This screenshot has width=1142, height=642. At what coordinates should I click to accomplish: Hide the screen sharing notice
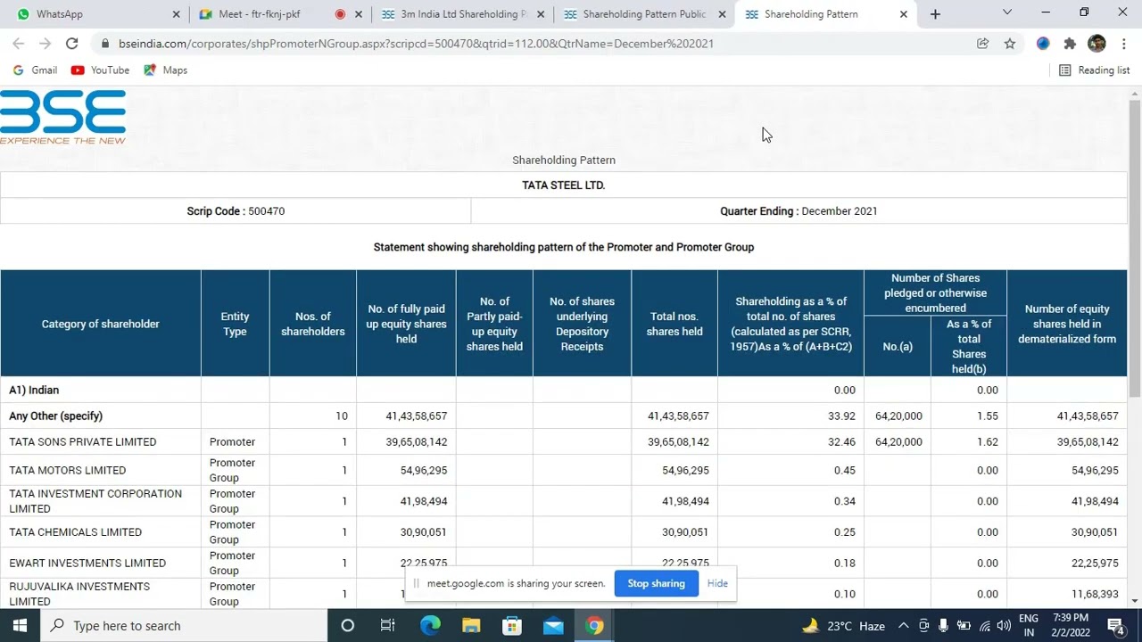(717, 583)
